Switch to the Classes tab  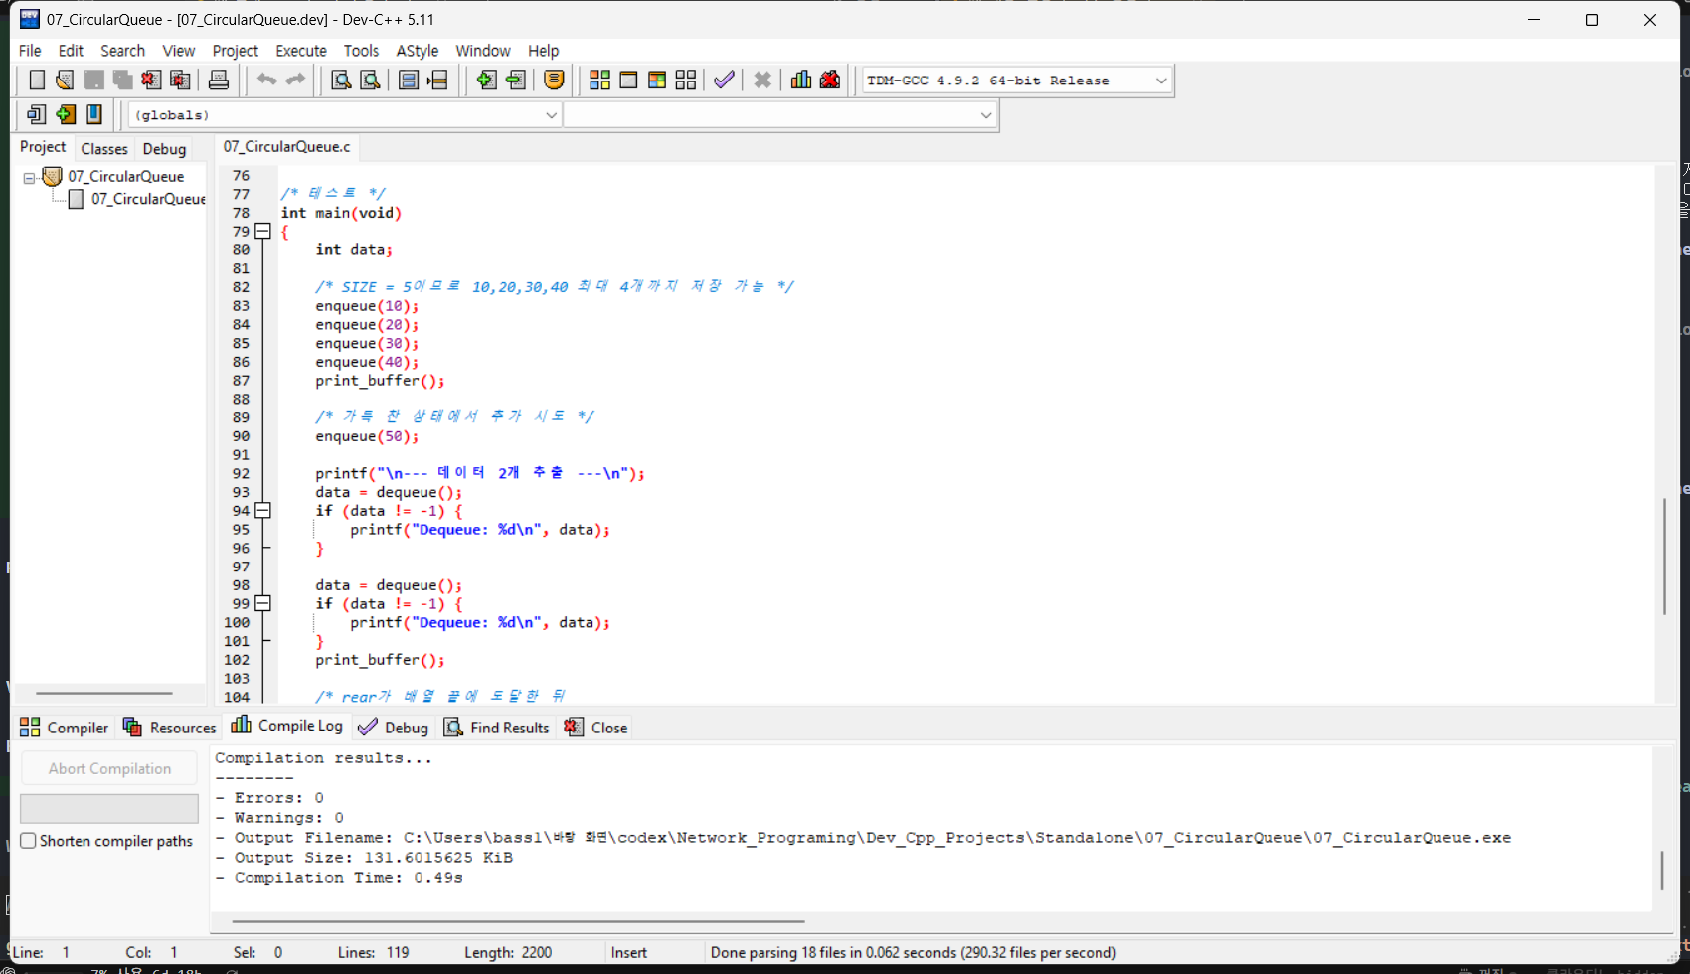[x=104, y=148]
